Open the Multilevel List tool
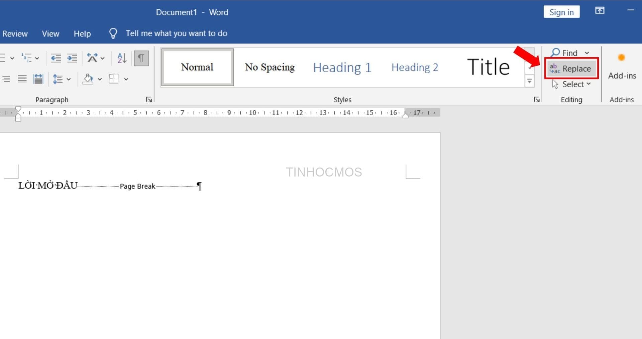Viewport: 642px width, 339px height. point(27,58)
